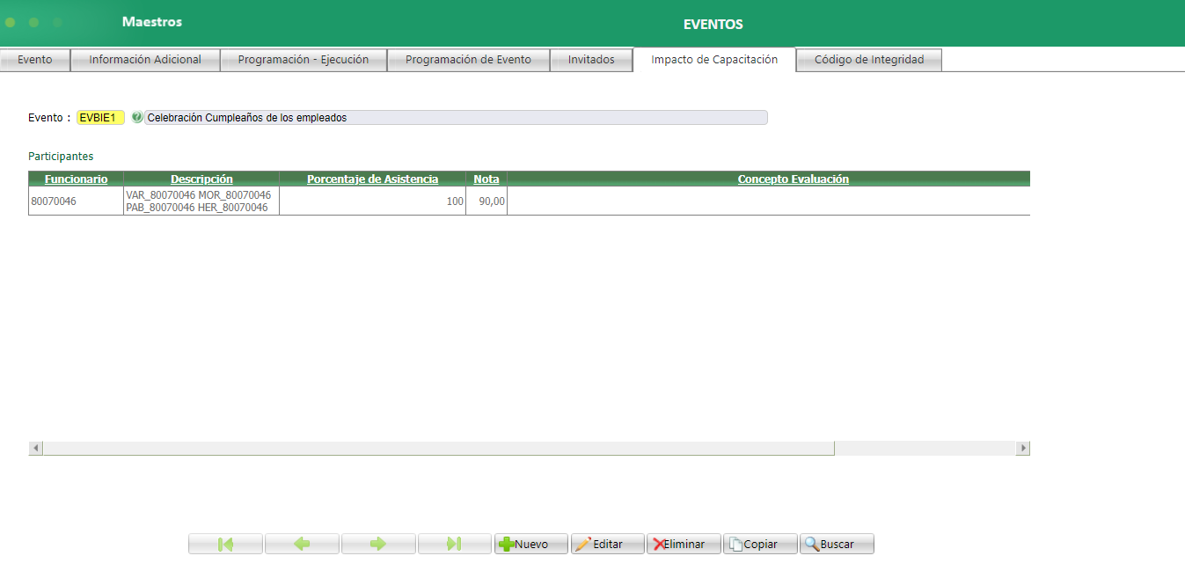Open the Código de Integridad tab
This screenshot has height=578, width=1185.
coord(869,60)
